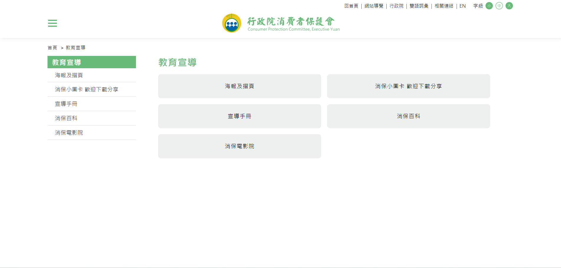Click 首頁 in the breadcrumb
The height and width of the screenshot is (268, 561).
tap(52, 48)
